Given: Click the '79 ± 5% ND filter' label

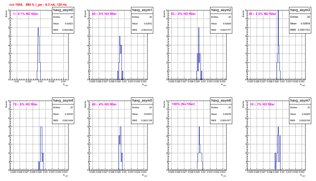Looking at the screenshot, I should click(x=25, y=104).
